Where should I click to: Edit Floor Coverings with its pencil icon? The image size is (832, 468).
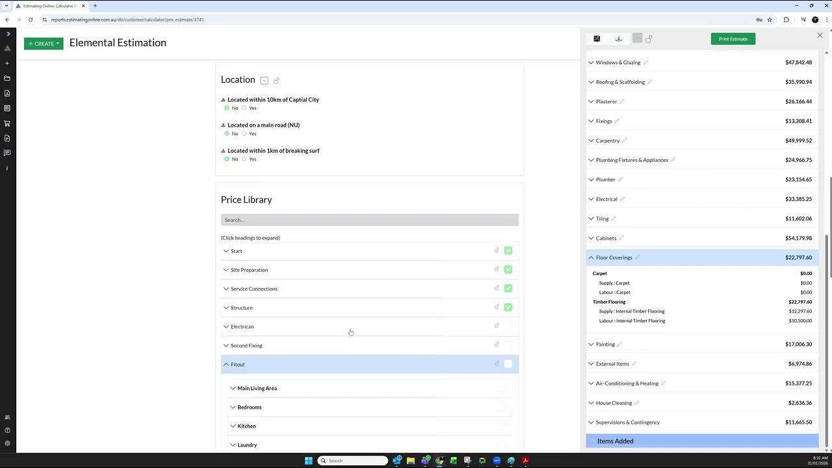click(x=637, y=257)
